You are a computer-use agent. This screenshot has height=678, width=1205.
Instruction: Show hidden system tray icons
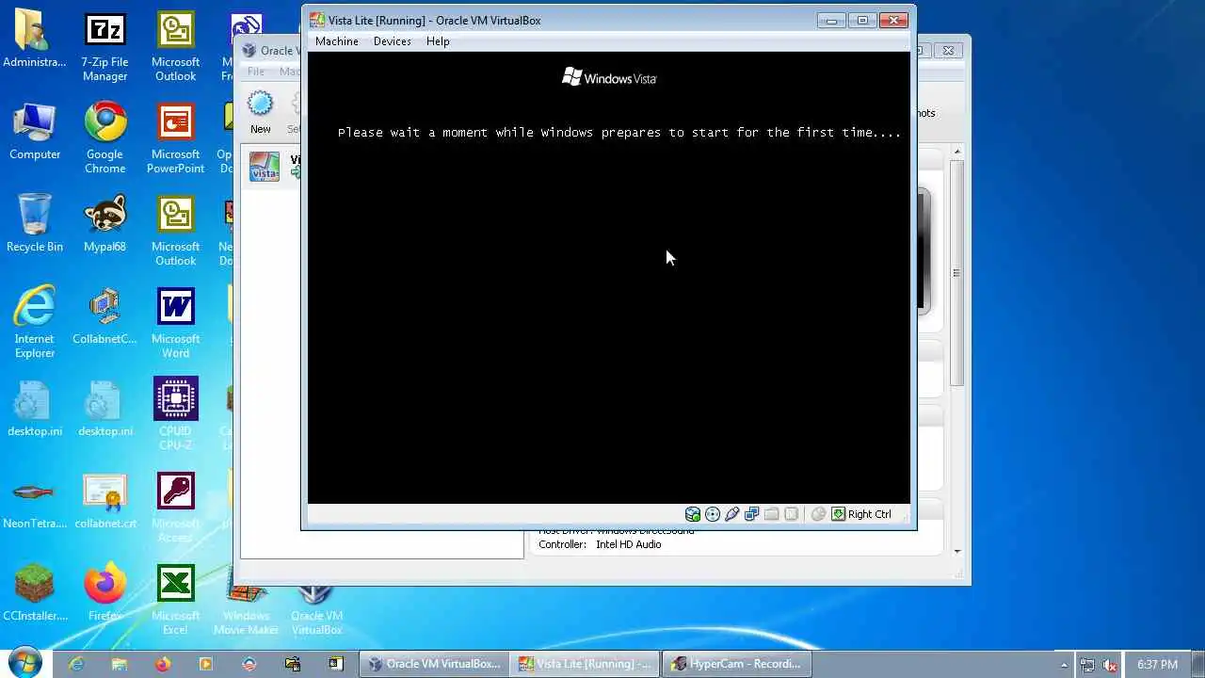point(1064,665)
